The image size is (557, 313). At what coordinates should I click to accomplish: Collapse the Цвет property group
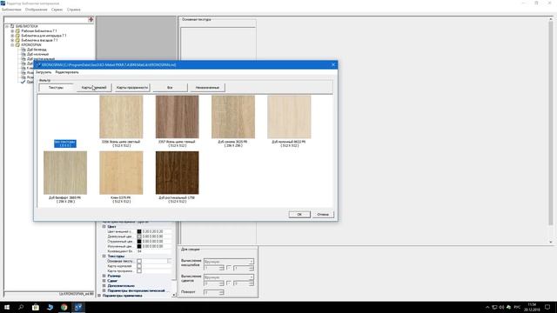click(104, 226)
